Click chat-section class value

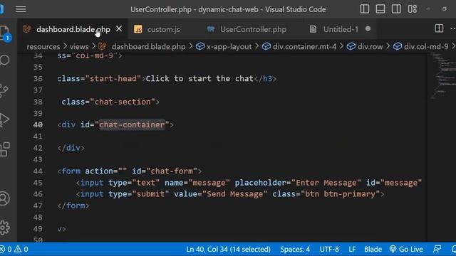point(123,102)
